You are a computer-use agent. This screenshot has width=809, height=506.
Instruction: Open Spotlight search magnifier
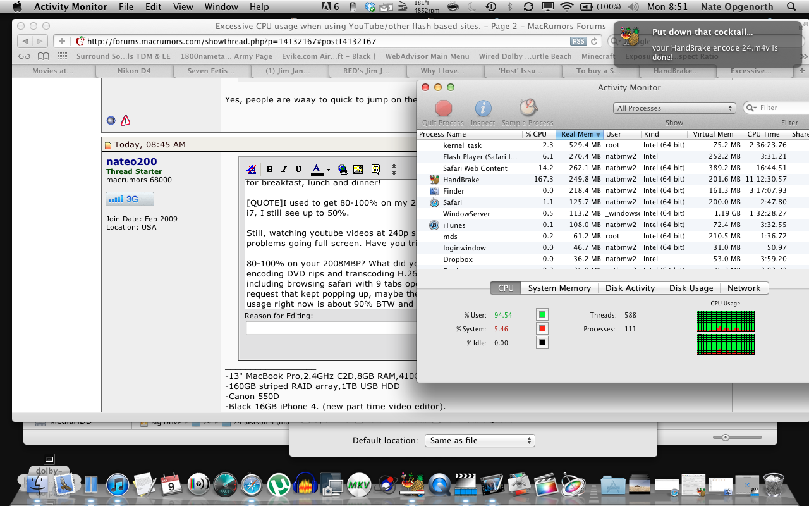click(x=791, y=7)
